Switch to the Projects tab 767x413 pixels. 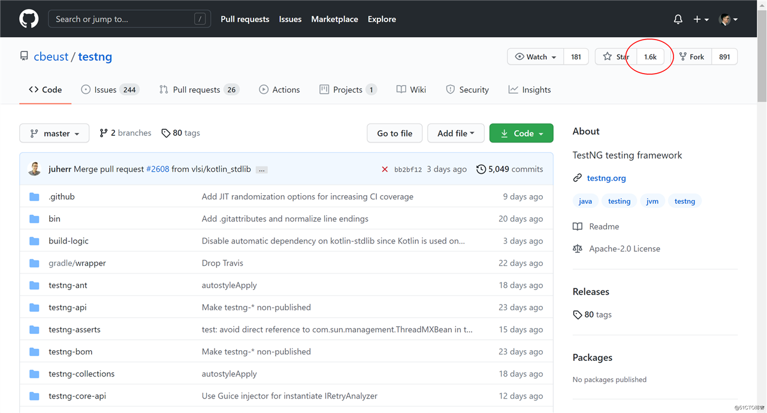click(348, 90)
